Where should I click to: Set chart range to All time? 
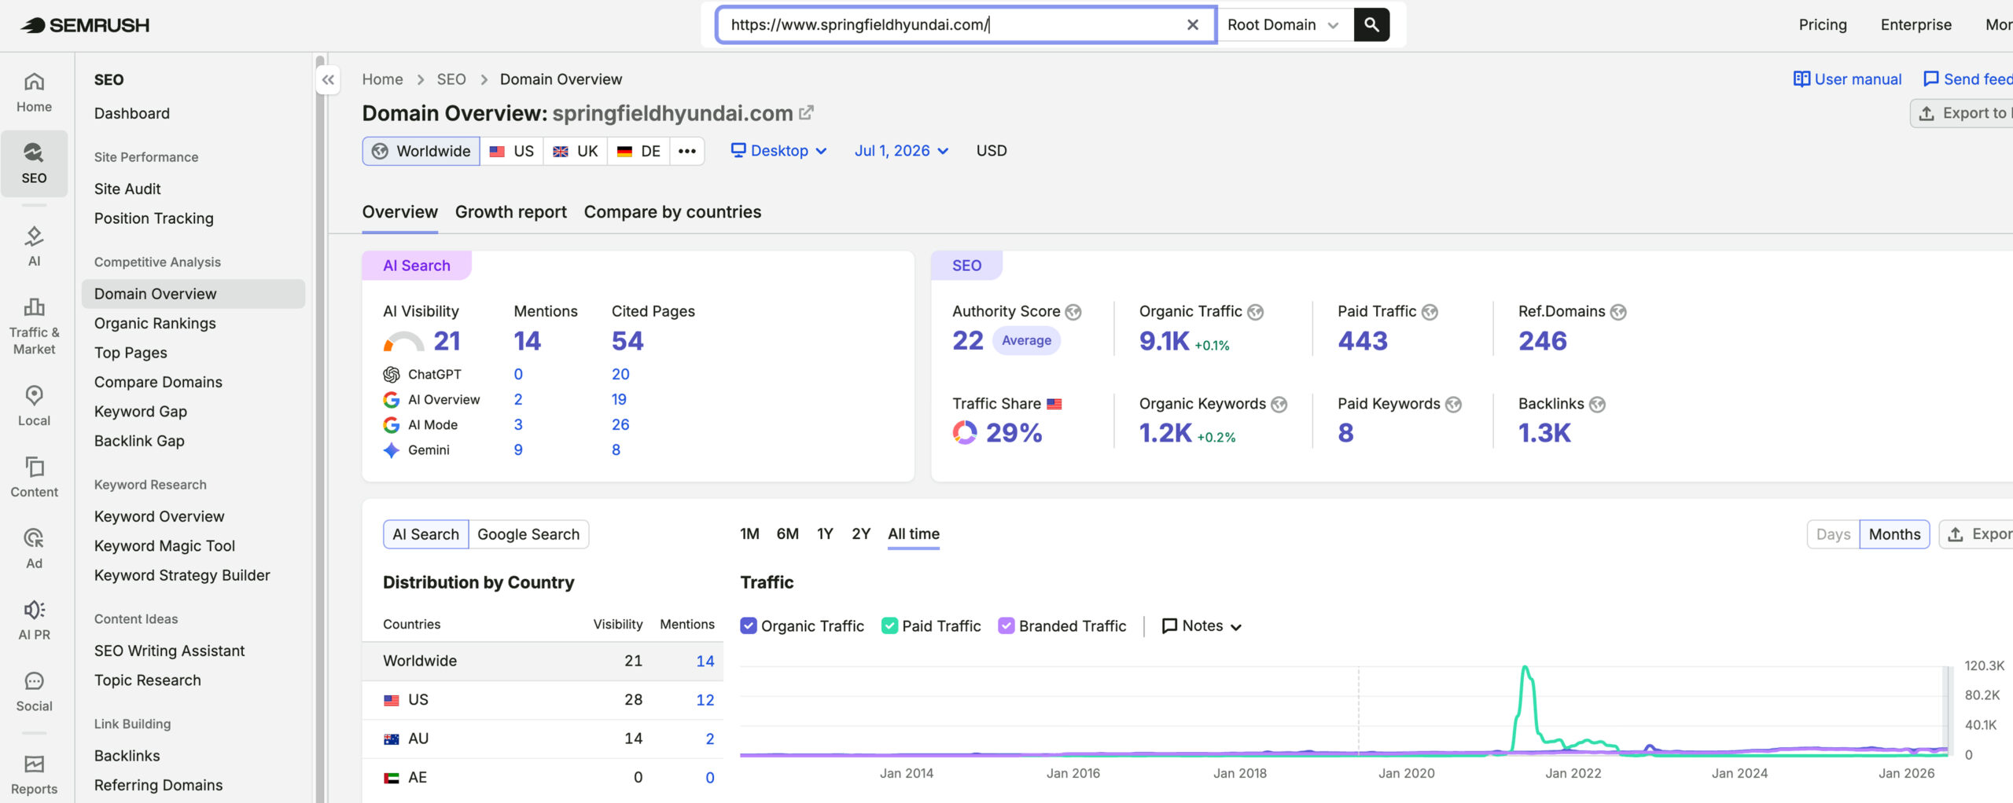pos(914,534)
